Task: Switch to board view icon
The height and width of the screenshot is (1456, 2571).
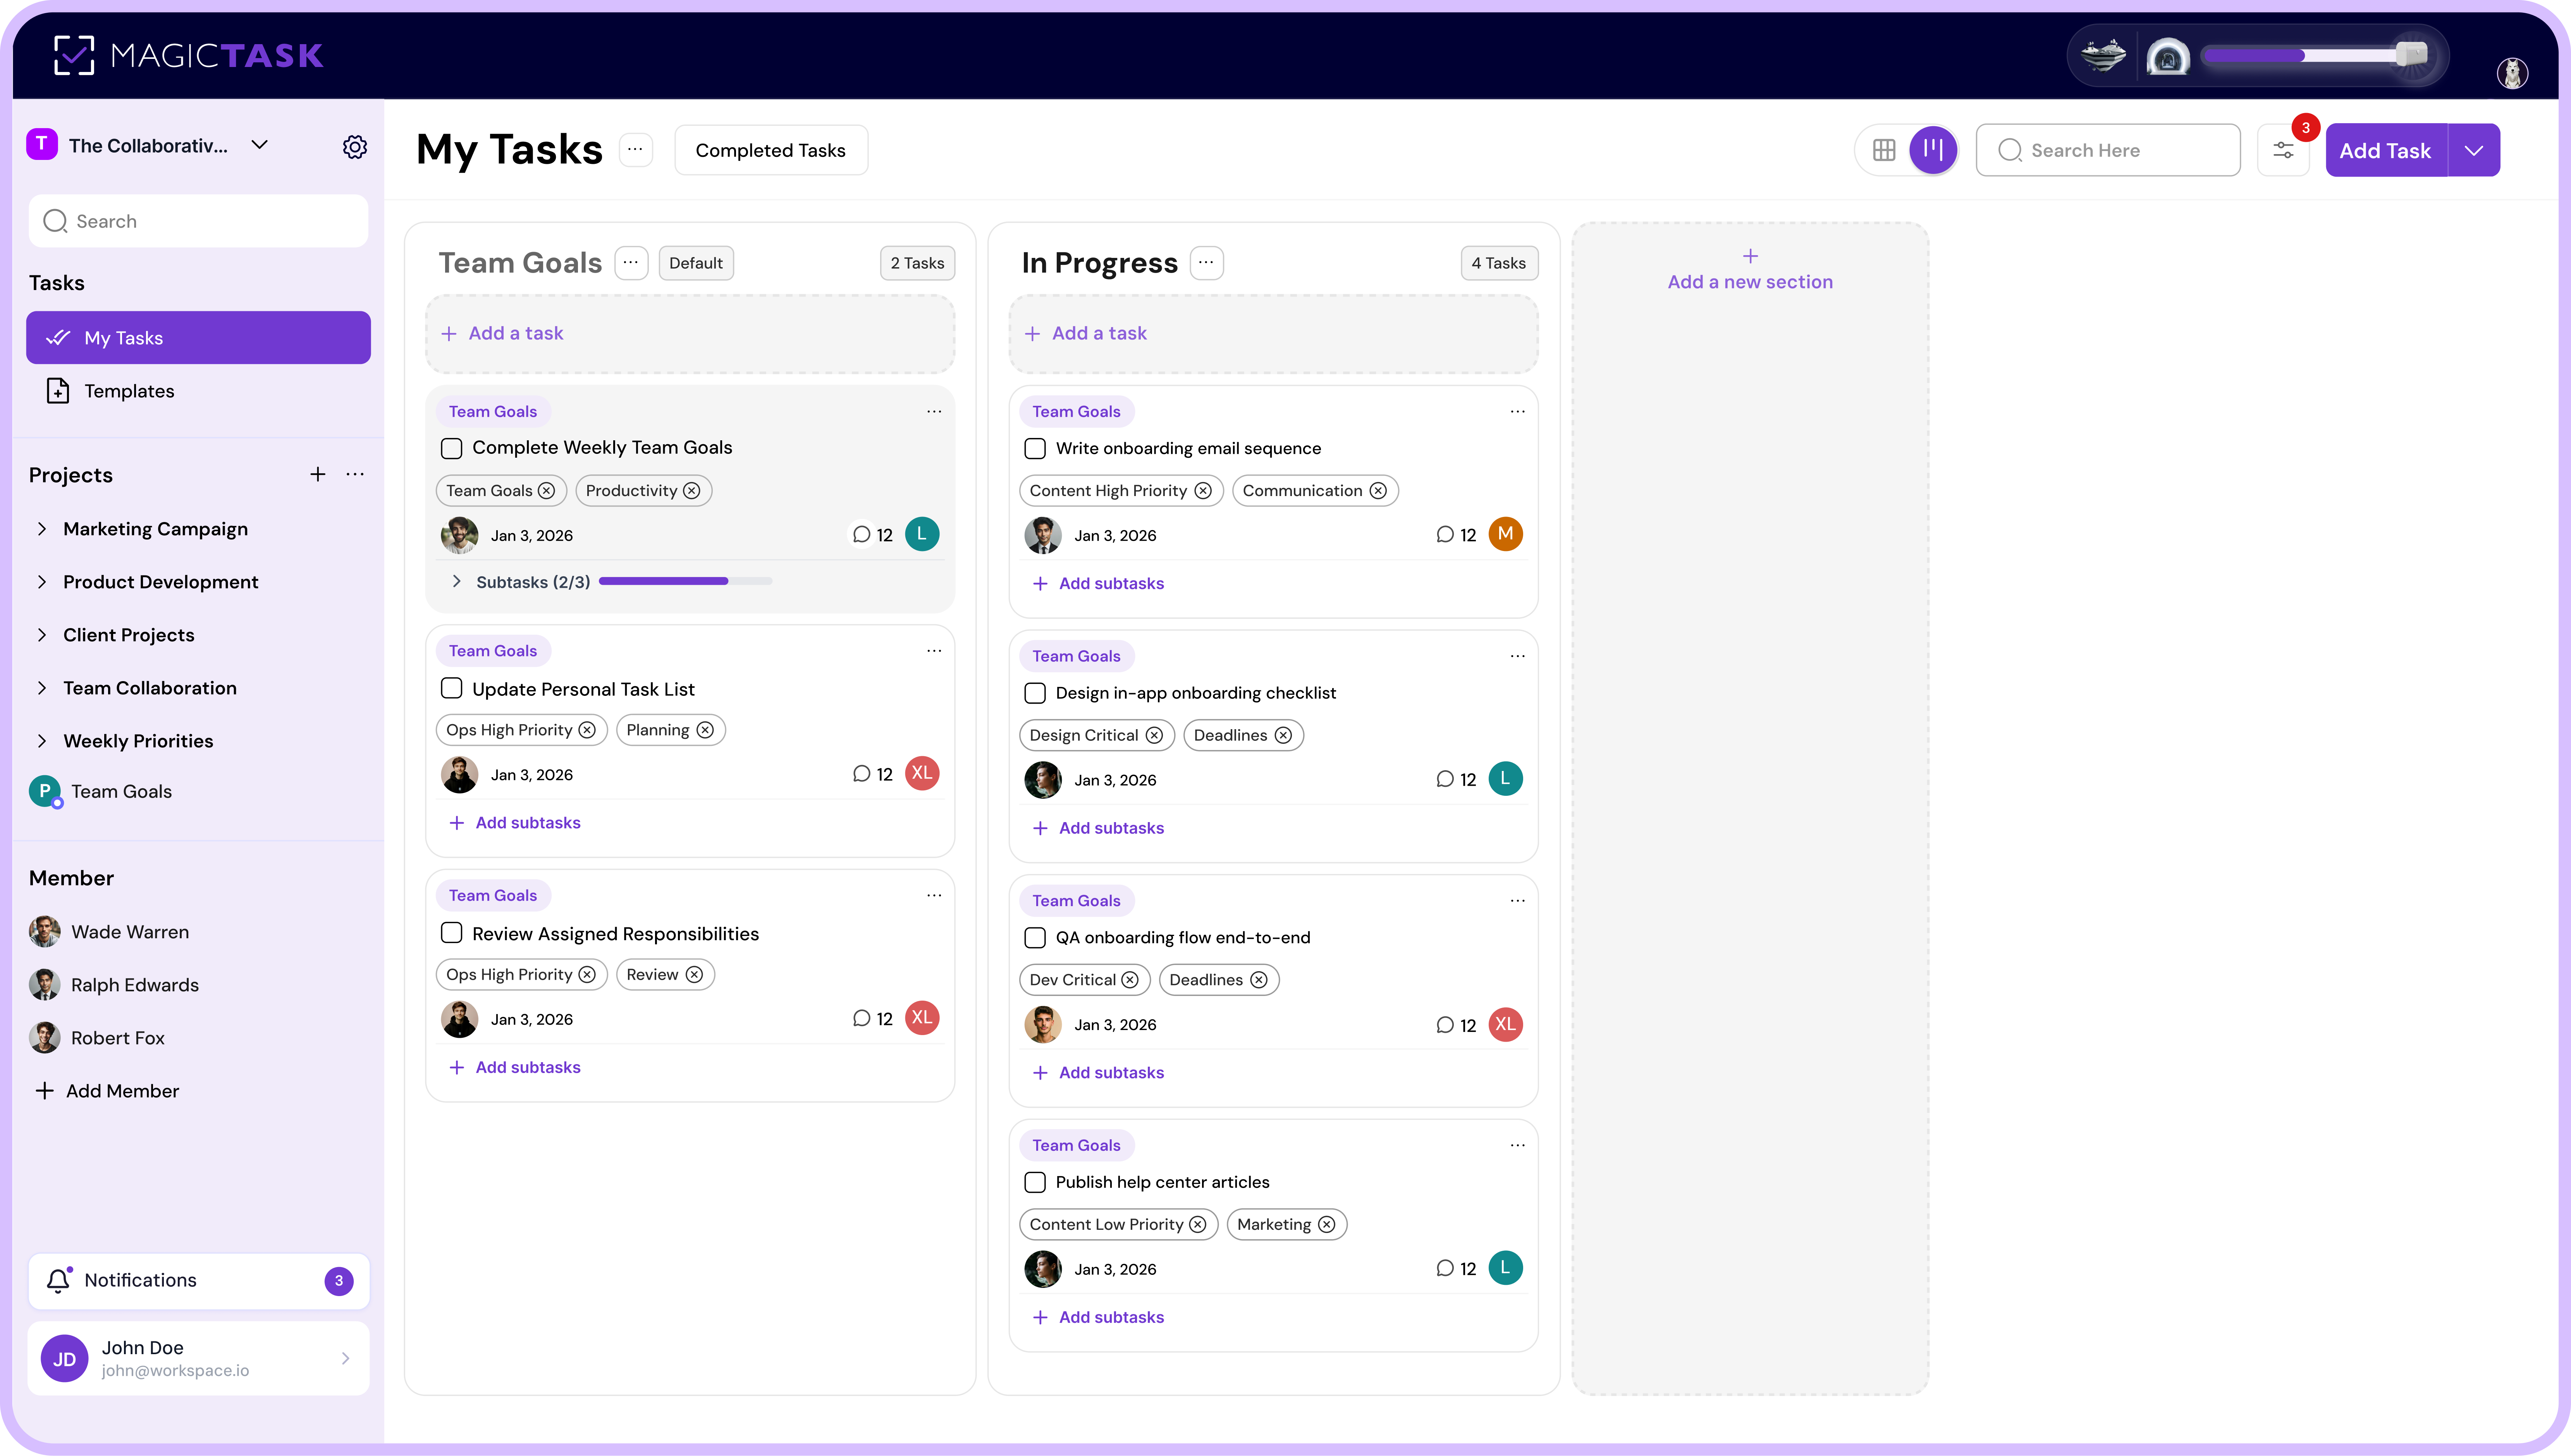Action: click(x=1933, y=150)
